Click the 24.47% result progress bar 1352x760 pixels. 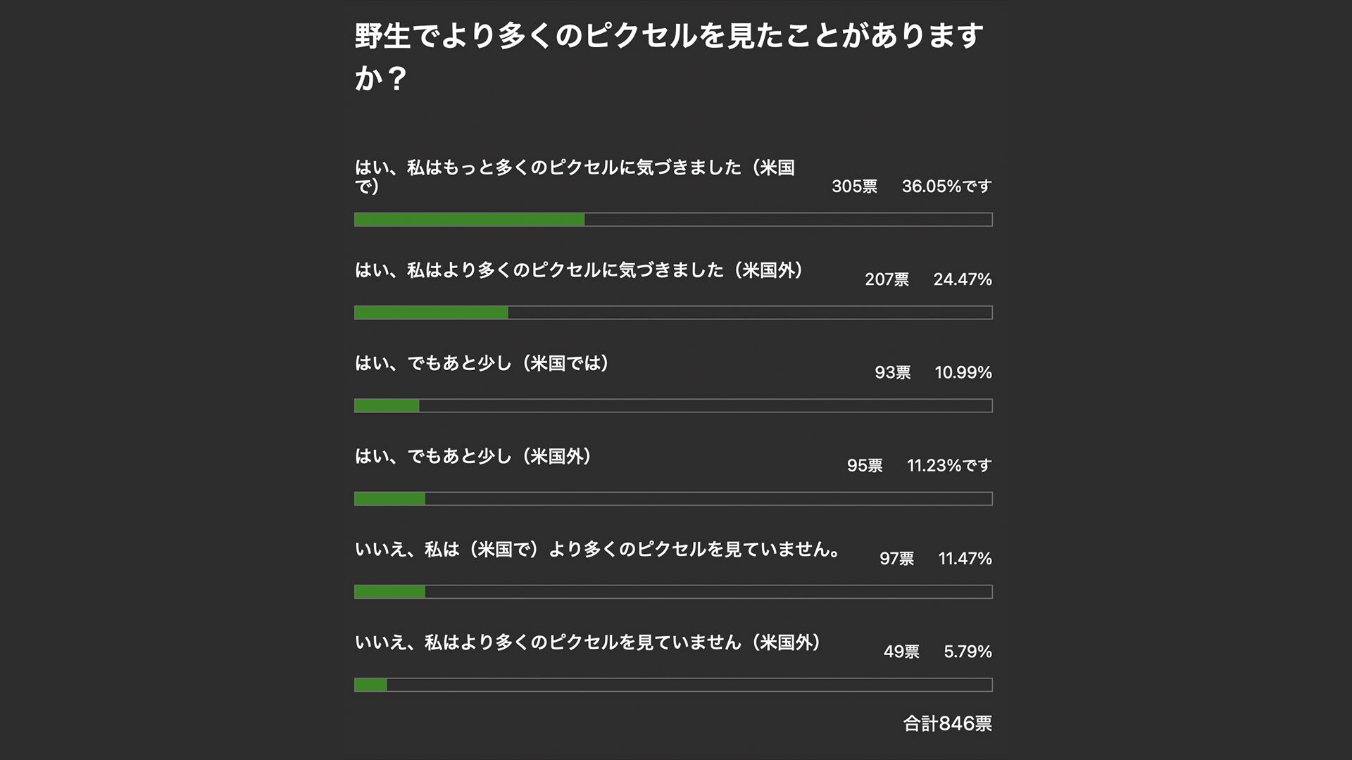(673, 312)
